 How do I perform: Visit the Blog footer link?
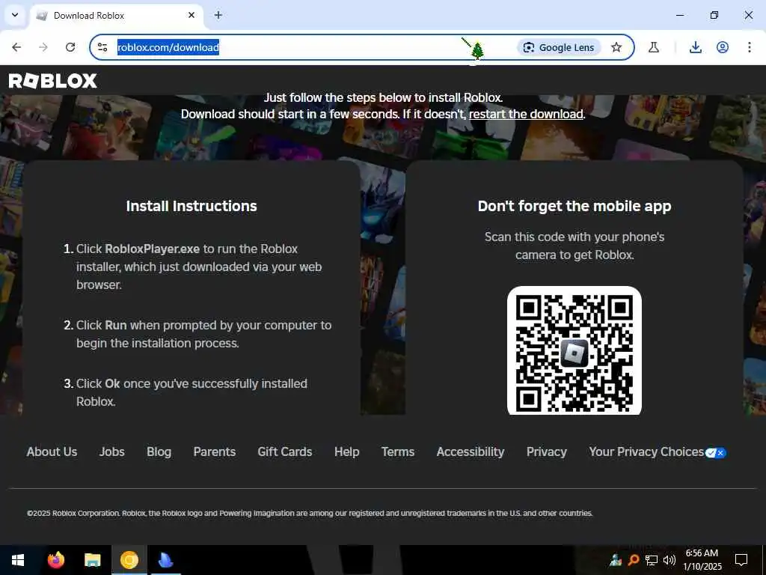pos(159,451)
